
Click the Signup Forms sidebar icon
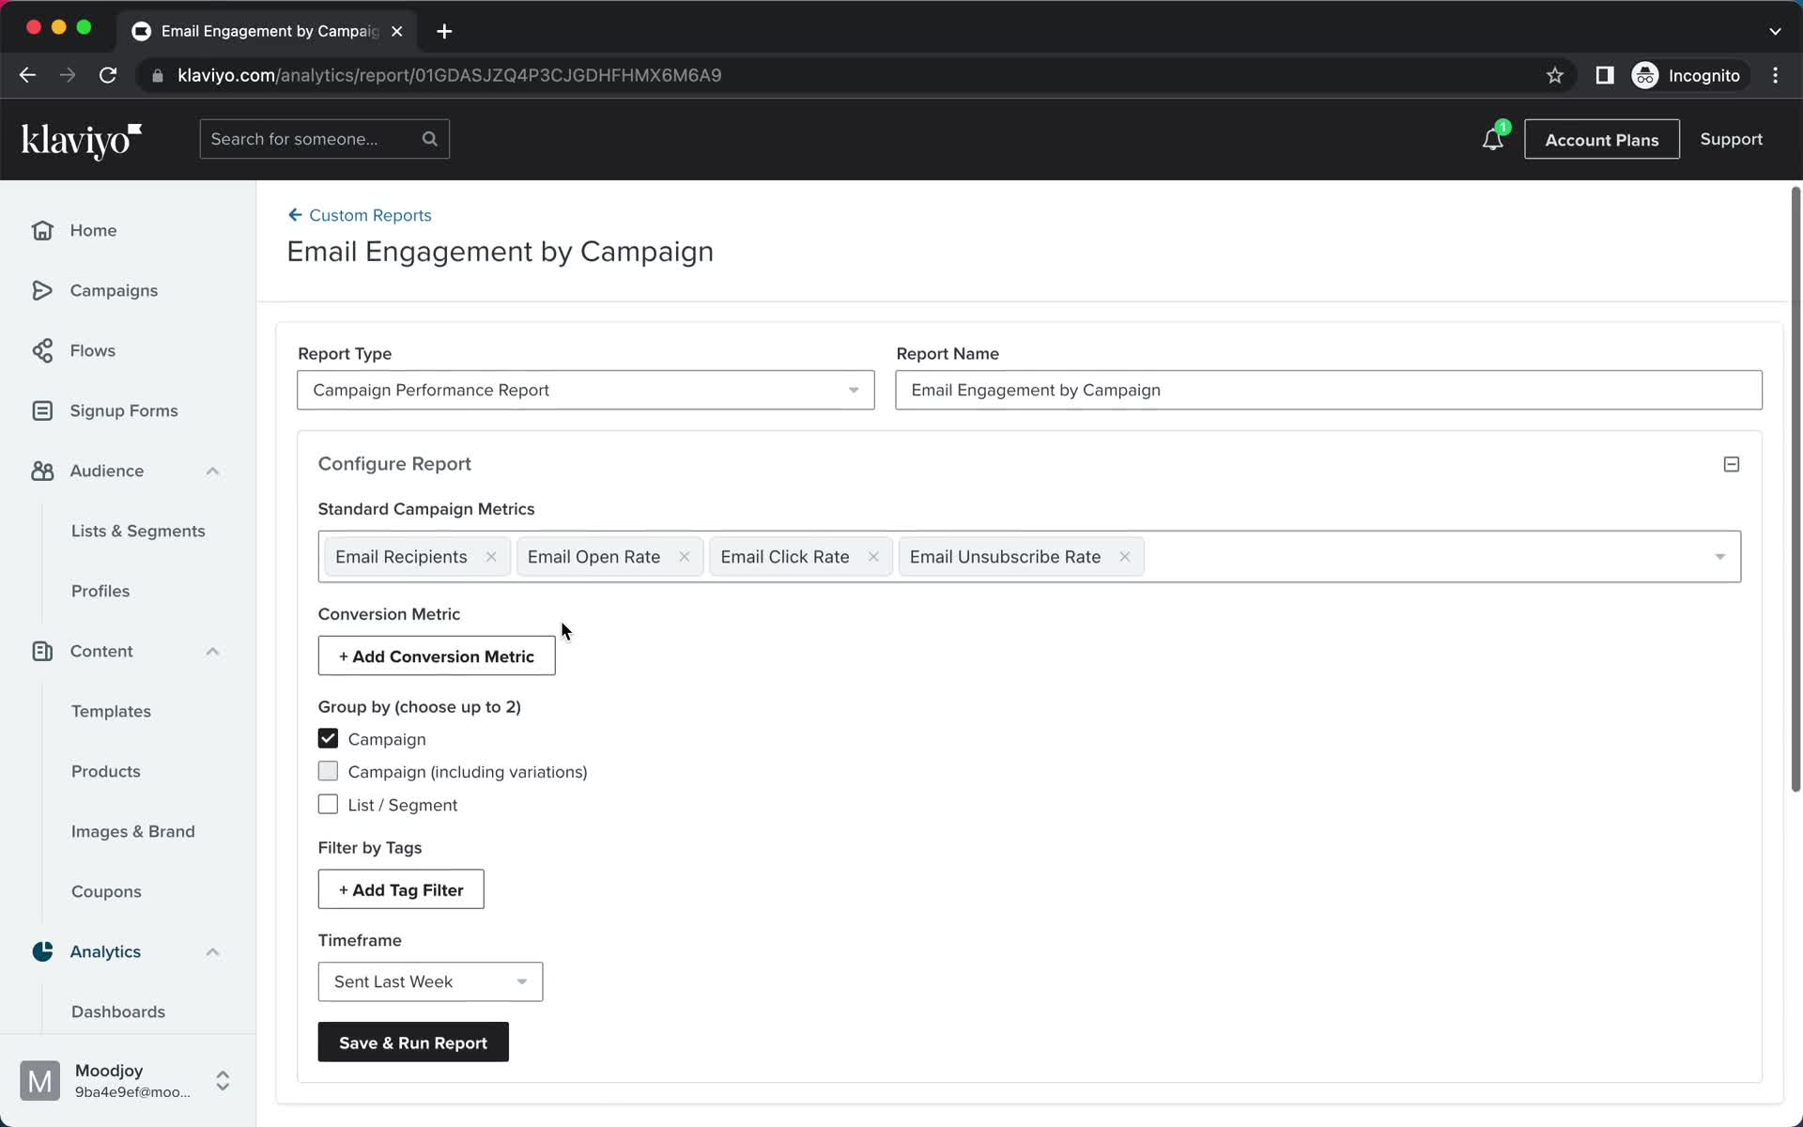tap(43, 410)
